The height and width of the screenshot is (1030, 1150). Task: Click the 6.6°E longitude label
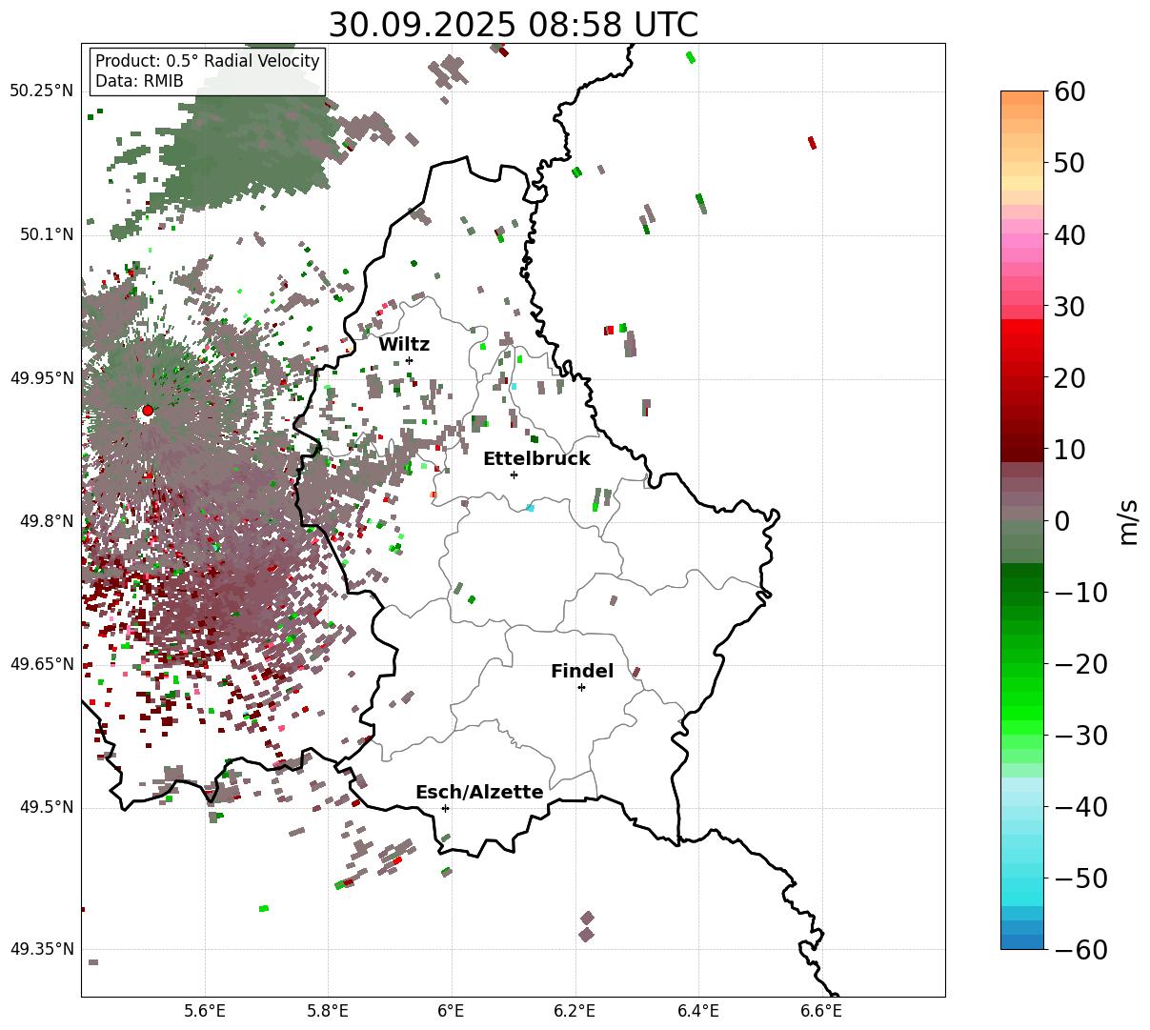click(x=821, y=1012)
